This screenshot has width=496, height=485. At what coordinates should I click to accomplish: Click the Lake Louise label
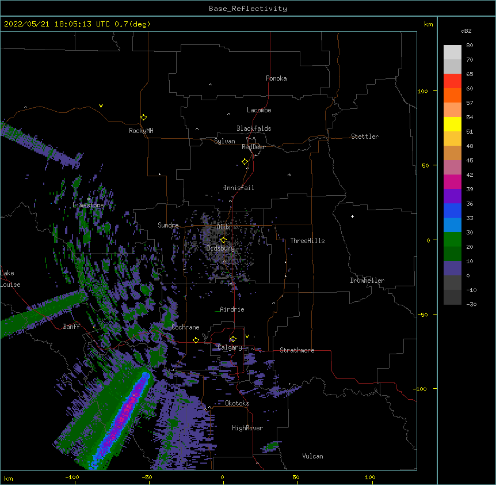coord(10,279)
